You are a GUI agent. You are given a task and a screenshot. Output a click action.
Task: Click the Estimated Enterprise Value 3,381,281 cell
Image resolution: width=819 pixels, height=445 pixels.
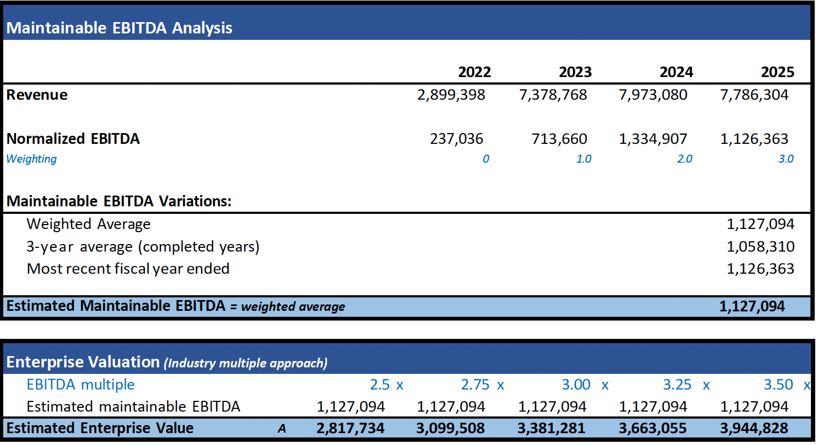tap(551, 428)
